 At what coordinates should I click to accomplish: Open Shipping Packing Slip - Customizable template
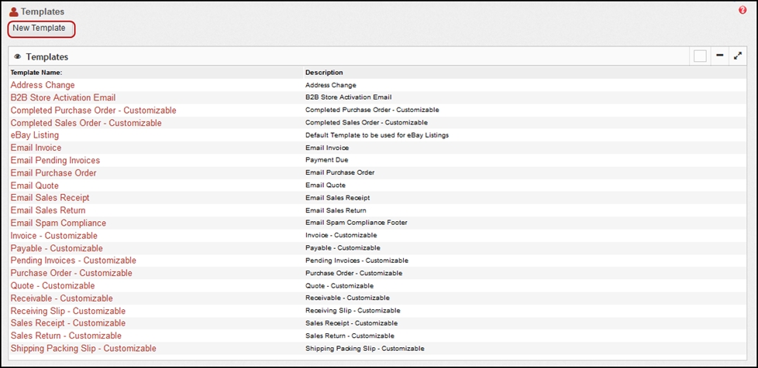coord(84,348)
